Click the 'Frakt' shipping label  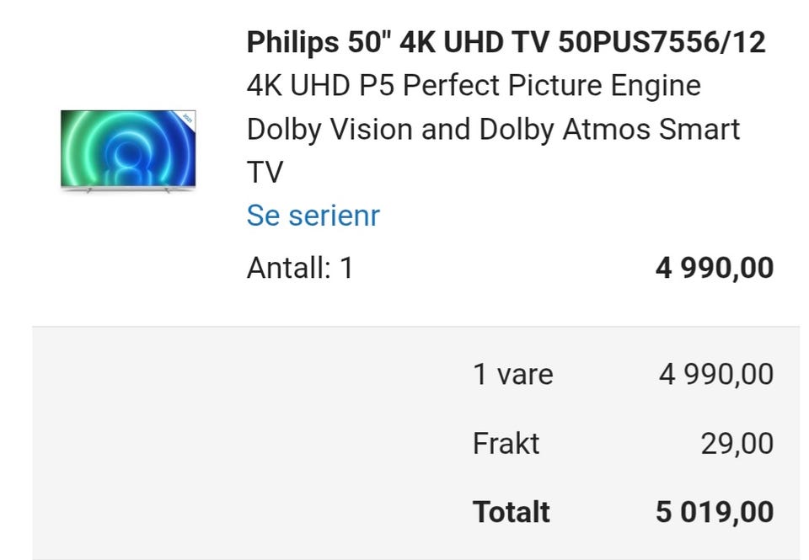[x=506, y=444]
